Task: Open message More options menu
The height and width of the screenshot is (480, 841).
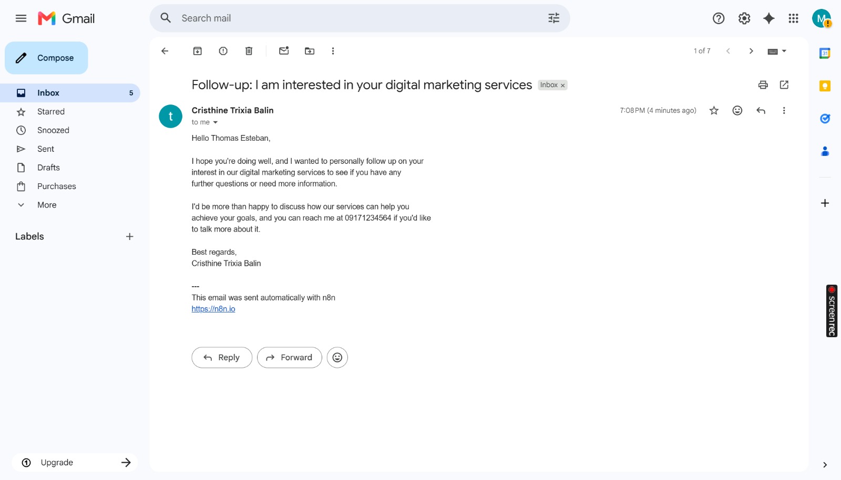Action: coord(784,110)
